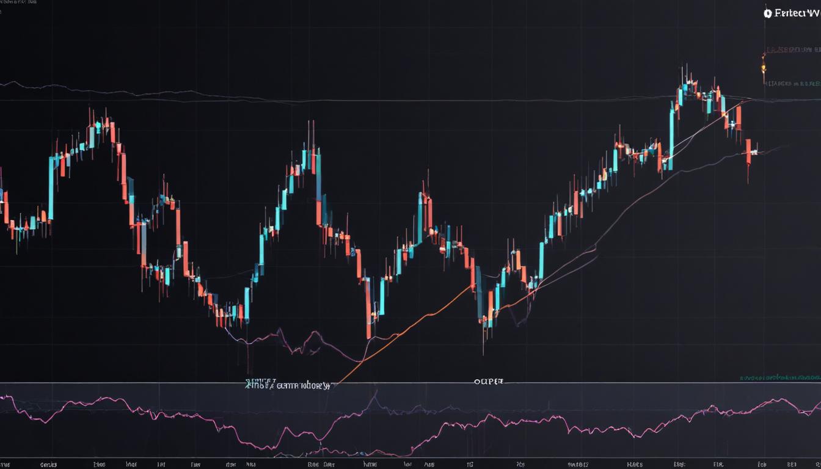Open the indicator settings labeled near pane divider

pyautogui.click(x=287, y=385)
